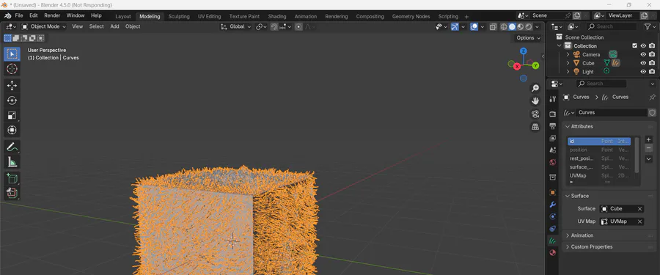Activate the Move tool

12,86
